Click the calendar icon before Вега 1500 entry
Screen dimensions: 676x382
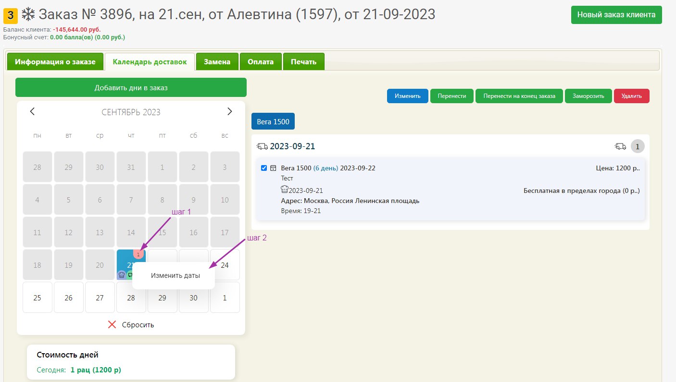pyautogui.click(x=273, y=168)
